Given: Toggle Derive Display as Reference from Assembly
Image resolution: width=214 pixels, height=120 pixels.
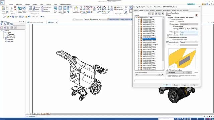Looking at the screenshot, I should tap(169, 18).
